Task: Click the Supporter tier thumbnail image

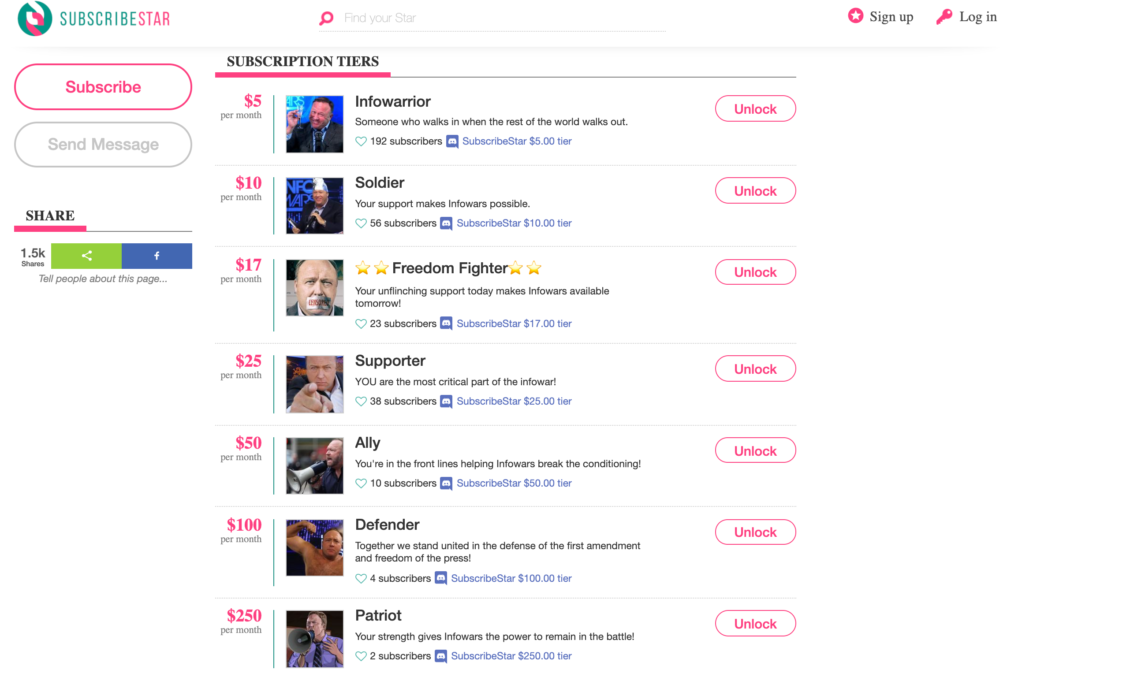Action: click(x=314, y=385)
